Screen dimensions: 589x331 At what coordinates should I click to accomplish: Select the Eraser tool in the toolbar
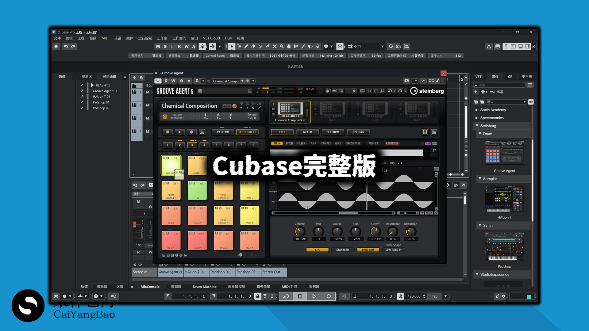(x=253, y=46)
